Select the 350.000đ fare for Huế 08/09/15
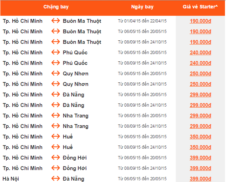Screen dimensions: 226x182 200,147
